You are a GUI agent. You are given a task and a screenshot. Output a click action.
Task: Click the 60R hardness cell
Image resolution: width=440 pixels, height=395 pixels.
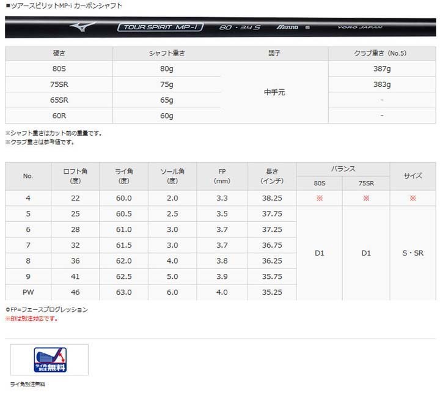(x=59, y=116)
